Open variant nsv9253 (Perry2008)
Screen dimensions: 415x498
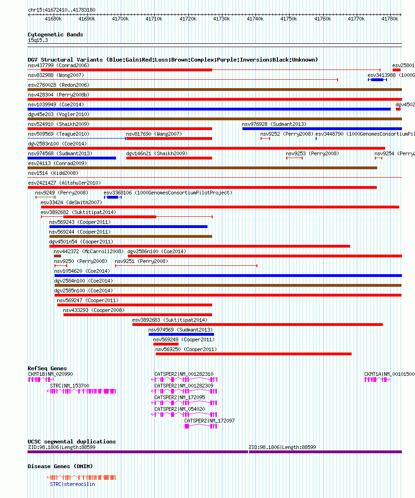(312, 154)
